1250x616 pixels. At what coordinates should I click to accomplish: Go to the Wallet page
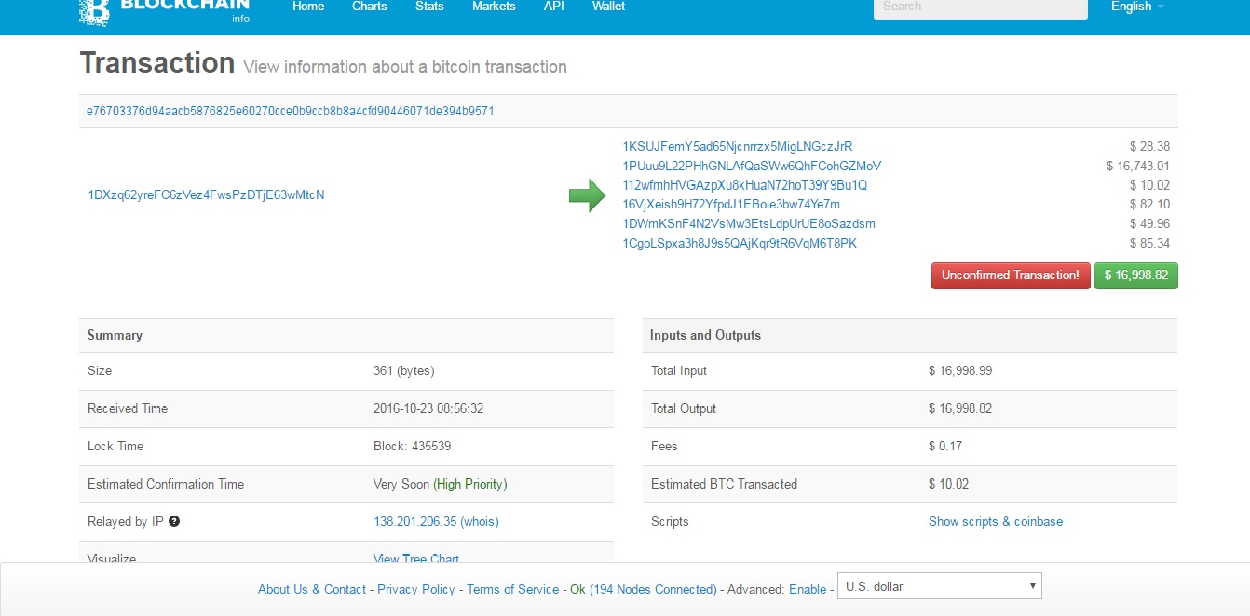click(608, 7)
